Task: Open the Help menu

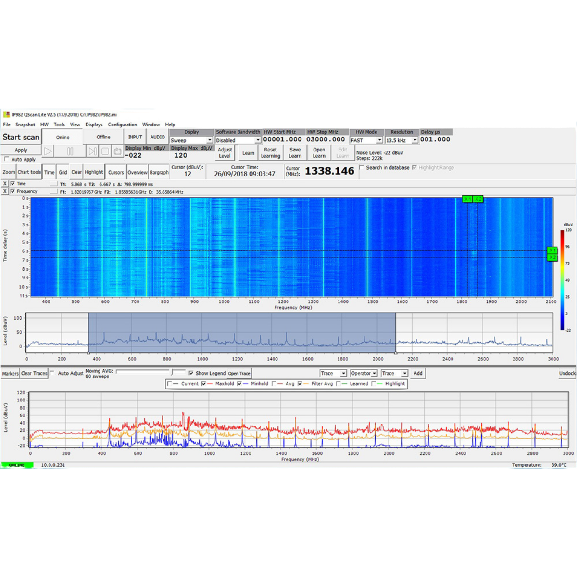Action: (x=170, y=125)
